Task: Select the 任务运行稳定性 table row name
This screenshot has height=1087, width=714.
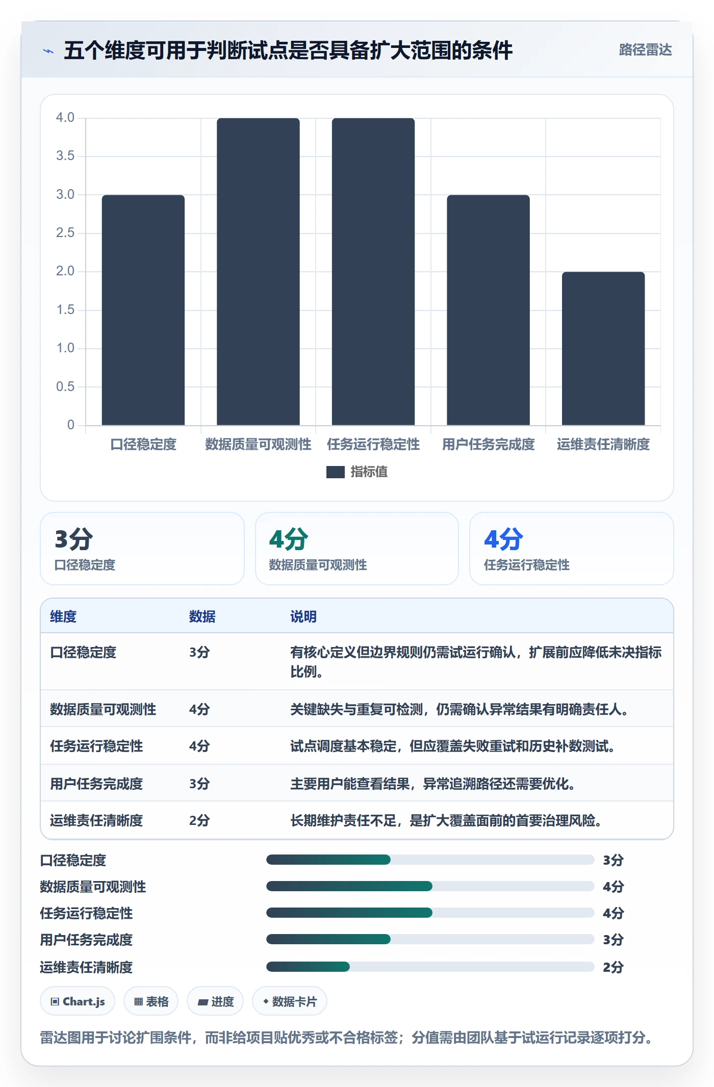Action: point(96,746)
